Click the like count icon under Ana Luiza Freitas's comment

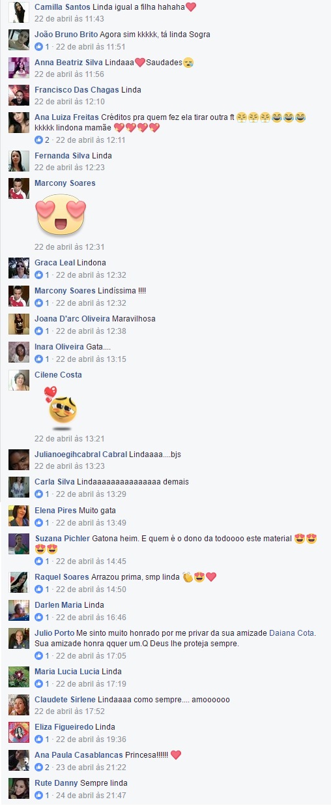point(38,140)
